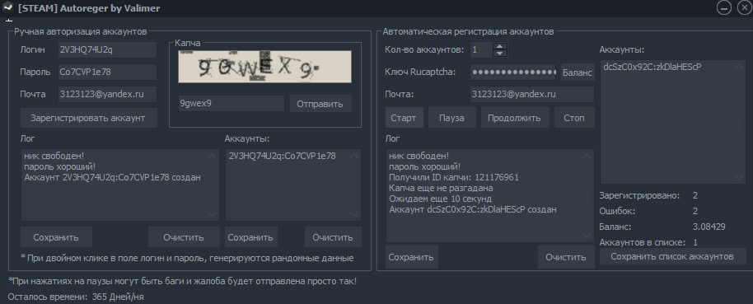
Task: Clear manual accounts list with Очистить
Action: point(334,237)
